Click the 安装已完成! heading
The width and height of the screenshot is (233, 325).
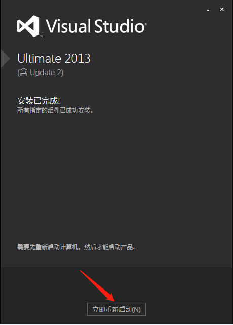38,101
